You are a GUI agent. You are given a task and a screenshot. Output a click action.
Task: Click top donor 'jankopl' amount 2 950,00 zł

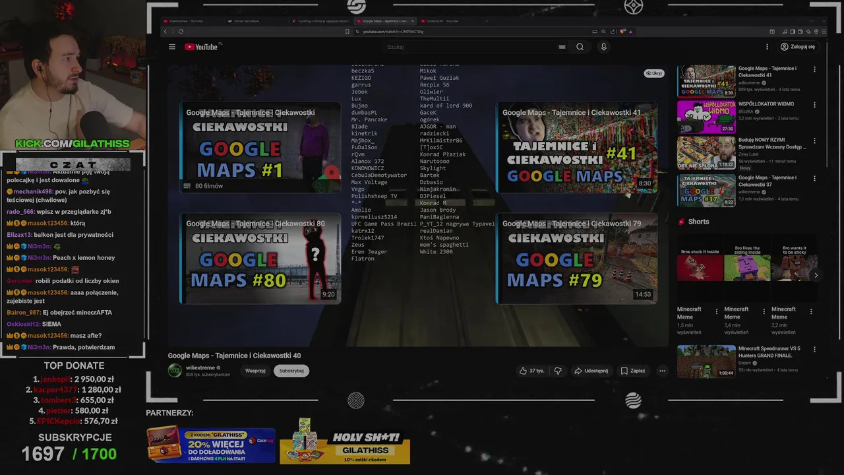point(94,379)
